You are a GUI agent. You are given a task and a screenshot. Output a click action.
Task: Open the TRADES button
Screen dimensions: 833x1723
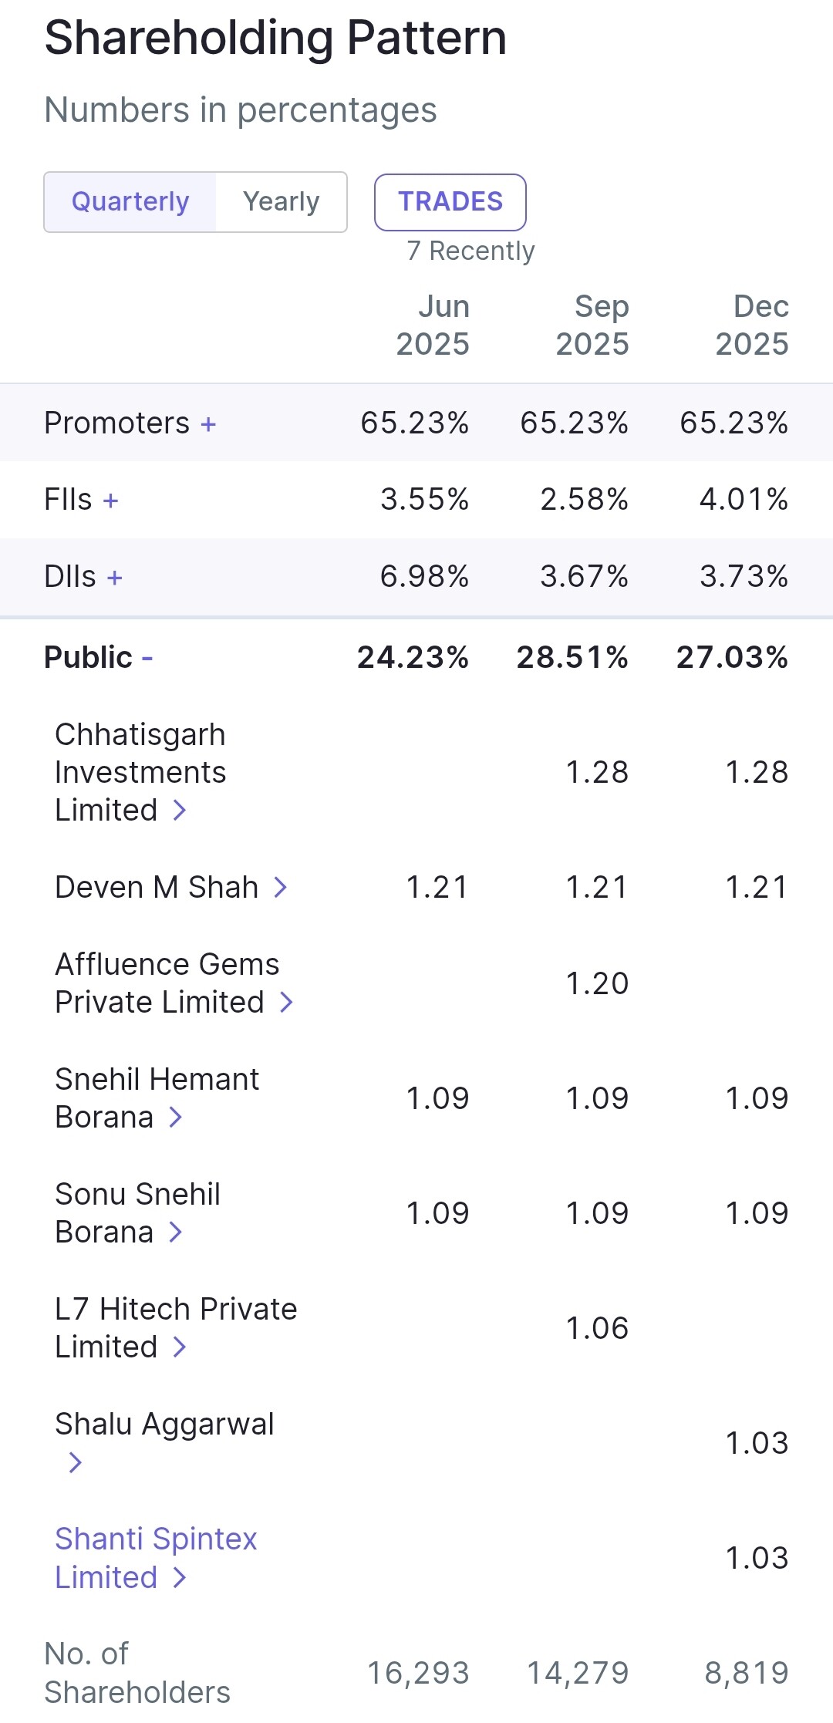(x=450, y=202)
